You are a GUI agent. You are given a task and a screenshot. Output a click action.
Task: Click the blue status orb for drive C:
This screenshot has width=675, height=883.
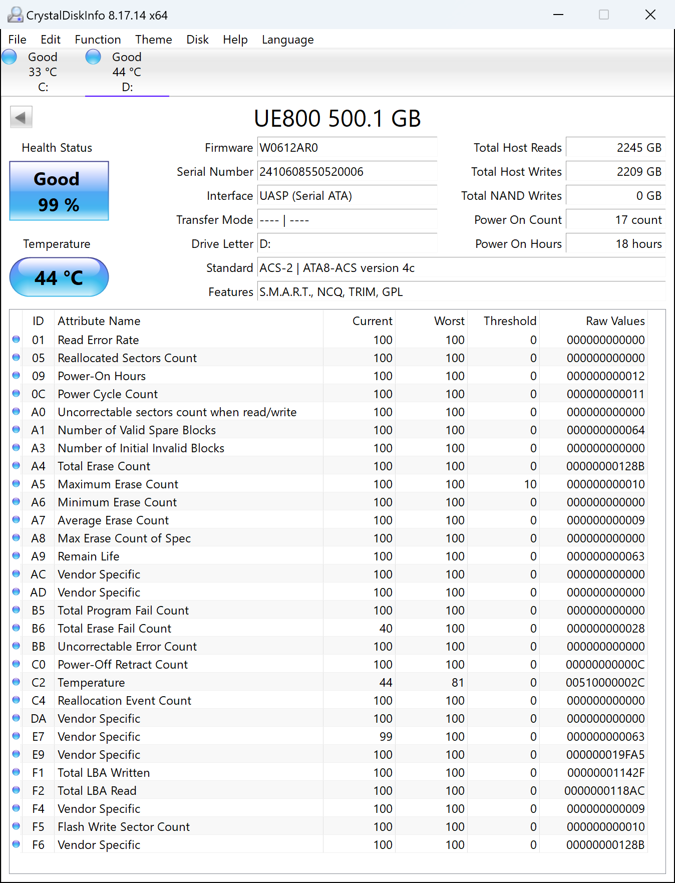click(10, 57)
